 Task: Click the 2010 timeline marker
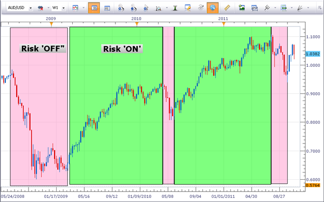[136, 24]
